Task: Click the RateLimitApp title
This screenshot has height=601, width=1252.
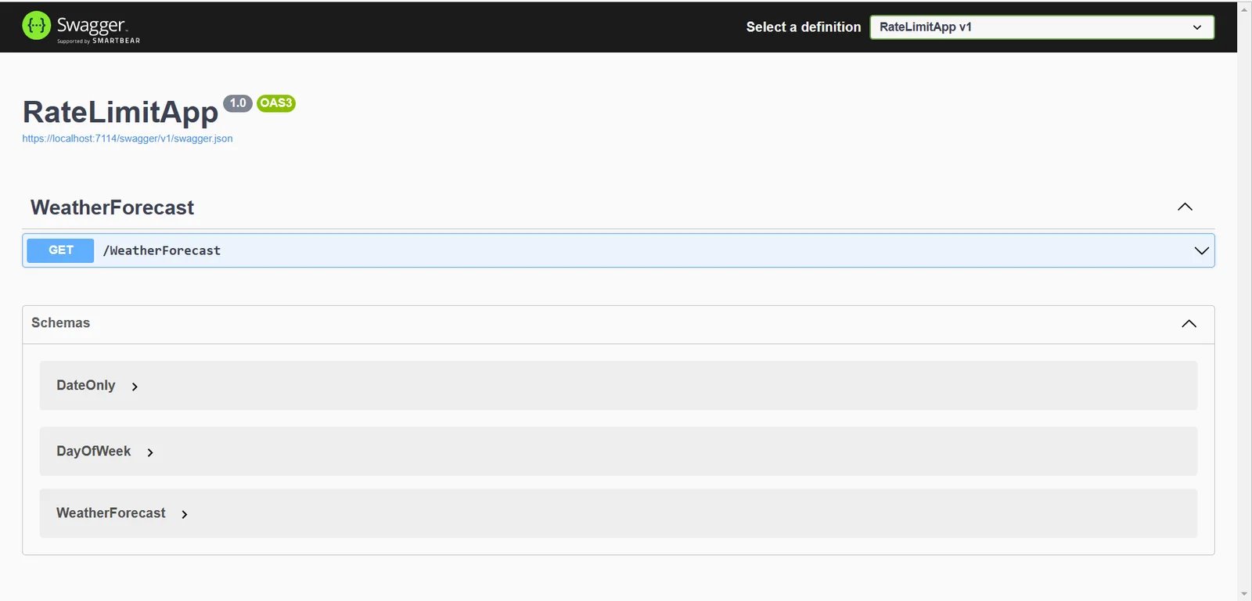Action: tap(121, 112)
